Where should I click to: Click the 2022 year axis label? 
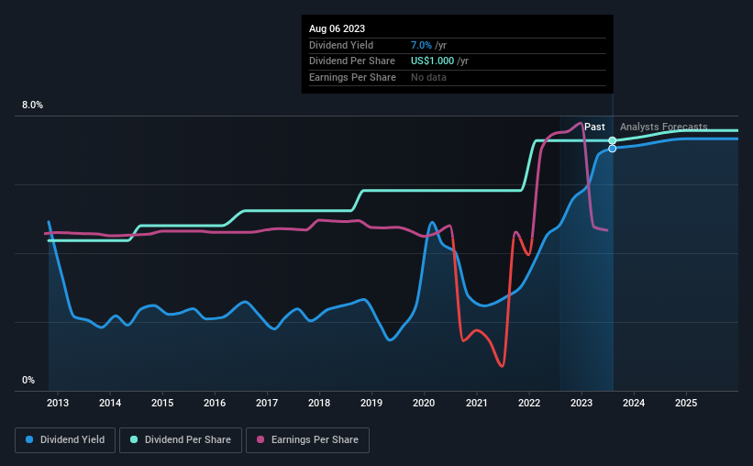529,403
